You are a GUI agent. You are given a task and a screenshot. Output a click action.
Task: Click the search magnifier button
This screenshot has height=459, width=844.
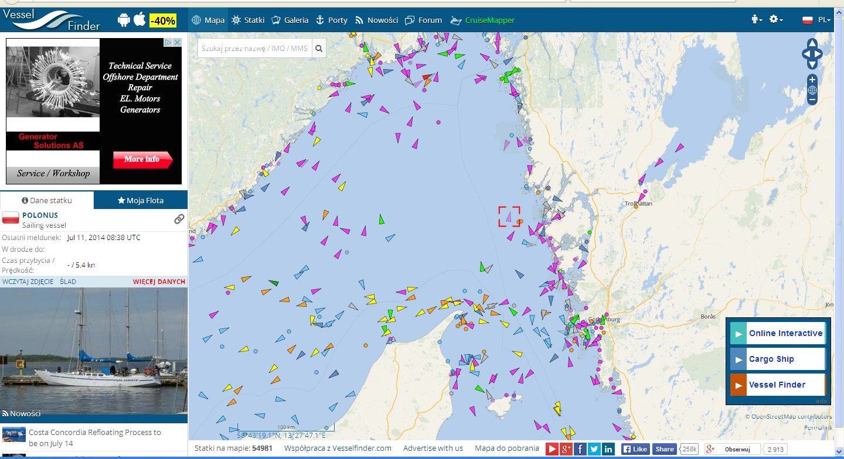click(x=319, y=49)
